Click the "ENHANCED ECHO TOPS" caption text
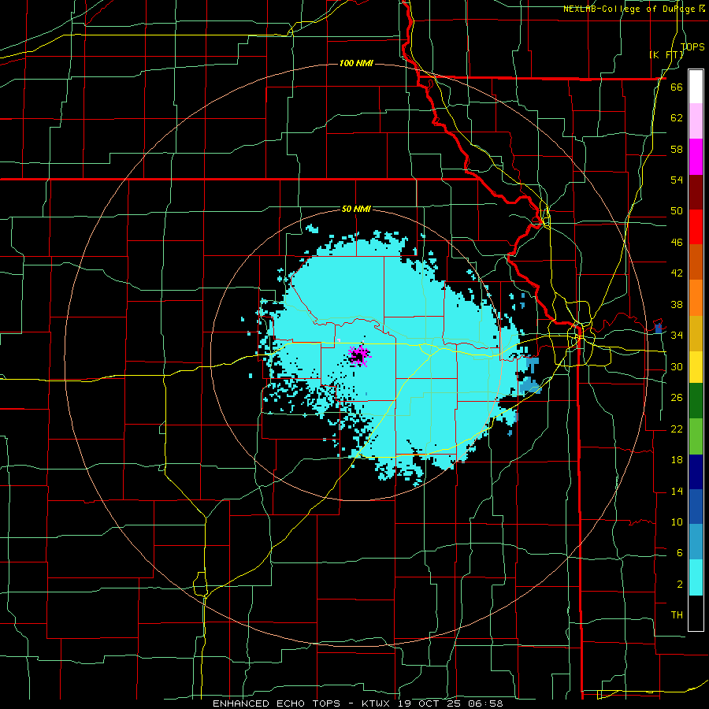 click(277, 703)
